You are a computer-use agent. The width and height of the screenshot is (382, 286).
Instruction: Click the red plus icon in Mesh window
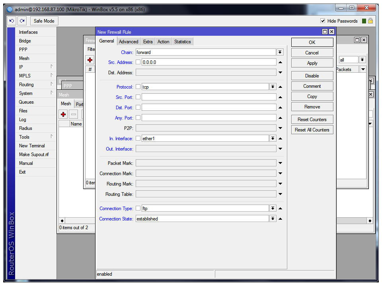pos(63,114)
